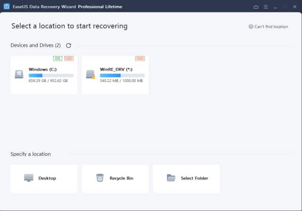
Task: Click the Windows (C:) usage bar
Action: pos(51,75)
